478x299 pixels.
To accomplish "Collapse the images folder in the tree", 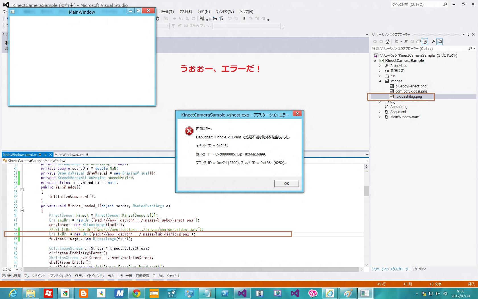I will coord(380,81).
